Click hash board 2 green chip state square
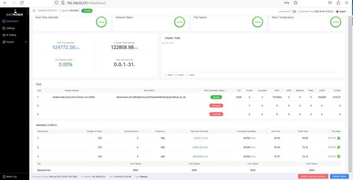The width and height of the screenshot is (353, 180). [x=339, y=147]
